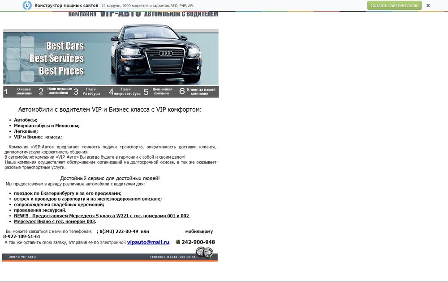Open 'Мерседес Виано с гос. номером 003' link
The height and width of the screenshot is (282, 448).
(x=54, y=222)
